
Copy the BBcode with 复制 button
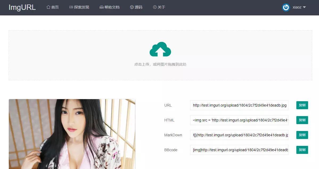[x=302, y=150]
